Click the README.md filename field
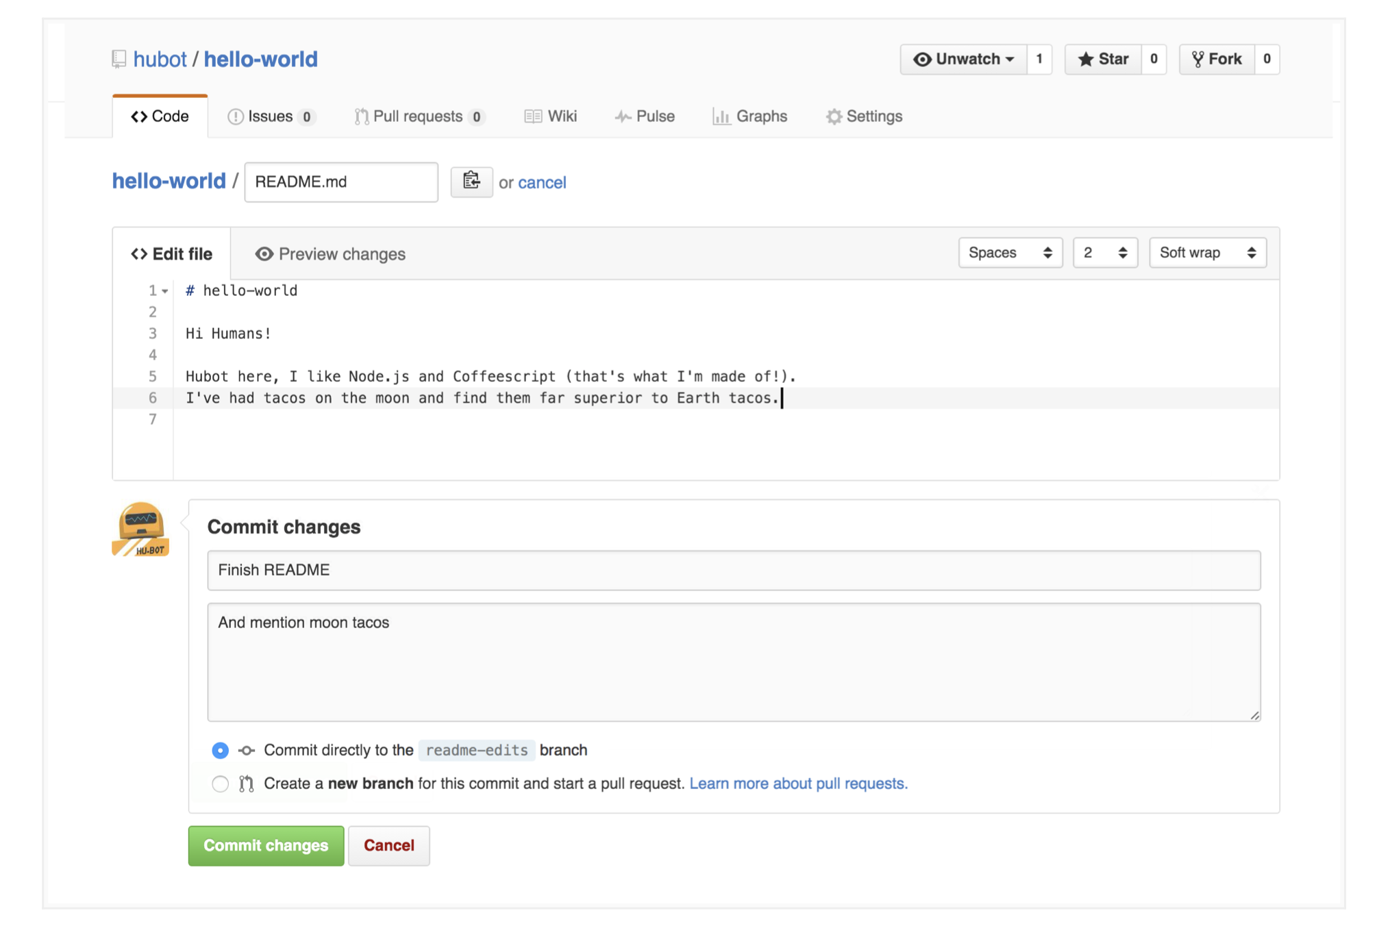This screenshot has height=937, width=1377. click(341, 182)
